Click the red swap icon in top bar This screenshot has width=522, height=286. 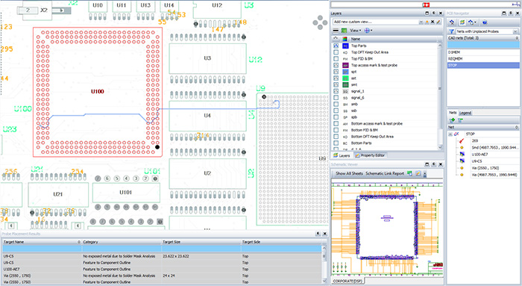coord(426,4)
